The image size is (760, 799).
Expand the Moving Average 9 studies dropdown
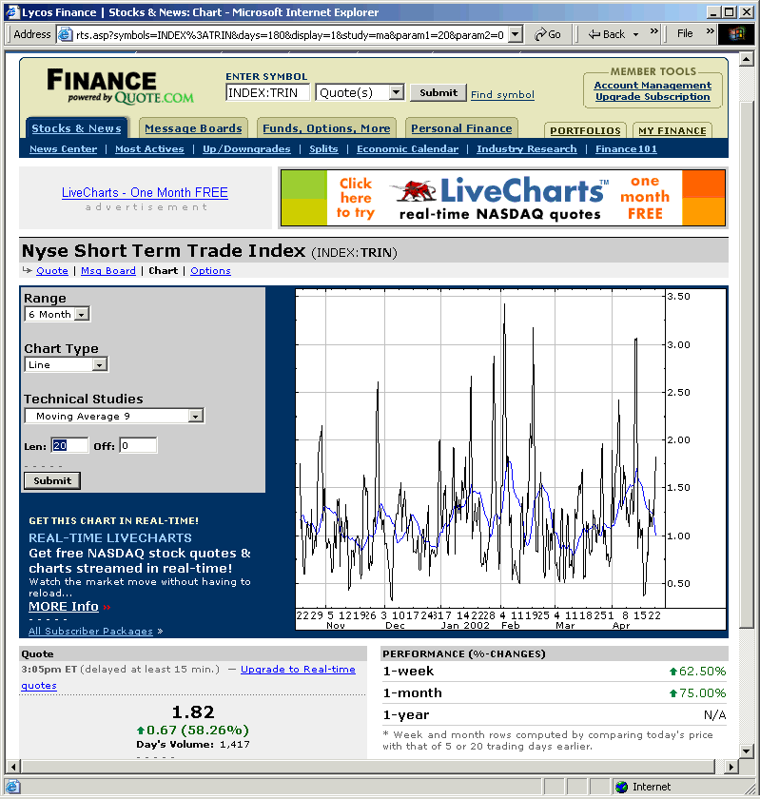click(x=195, y=417)
